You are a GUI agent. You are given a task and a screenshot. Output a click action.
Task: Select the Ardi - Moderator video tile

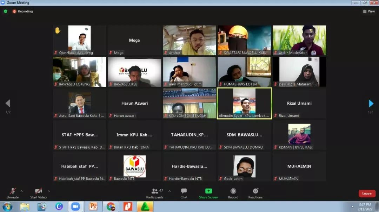[299, 40]
